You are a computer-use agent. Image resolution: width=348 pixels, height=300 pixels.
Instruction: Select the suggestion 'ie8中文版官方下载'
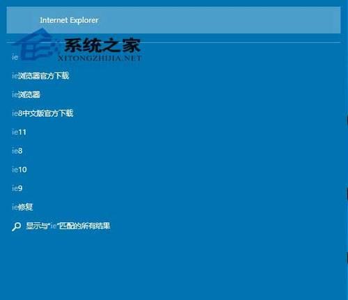coord(42,113)
